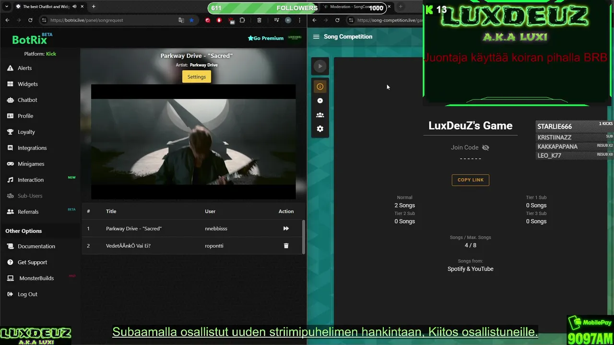
Task: Skip Parkway Drive Sacred with fast-forward icon
Action: click(x=286, y=229)
